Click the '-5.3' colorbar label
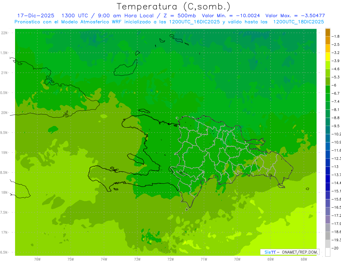341x263 pixels. click(x=336, y=77)
